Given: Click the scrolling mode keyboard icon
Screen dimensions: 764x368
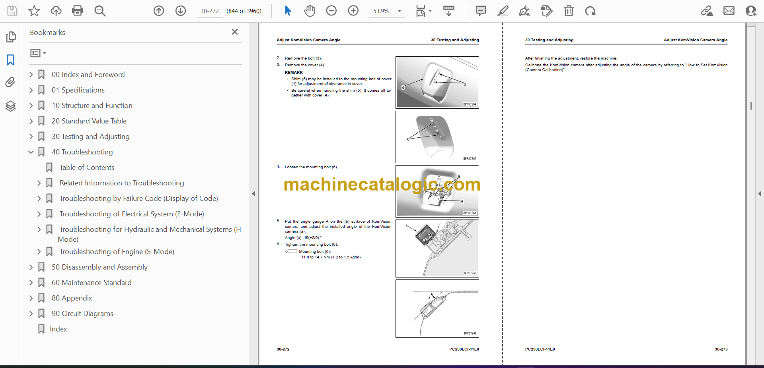Looking at the screenshot, I should pos(449,11).
